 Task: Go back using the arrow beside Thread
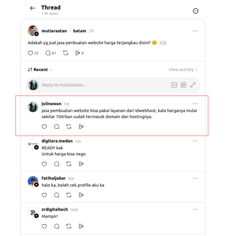[x=33, y=8]
